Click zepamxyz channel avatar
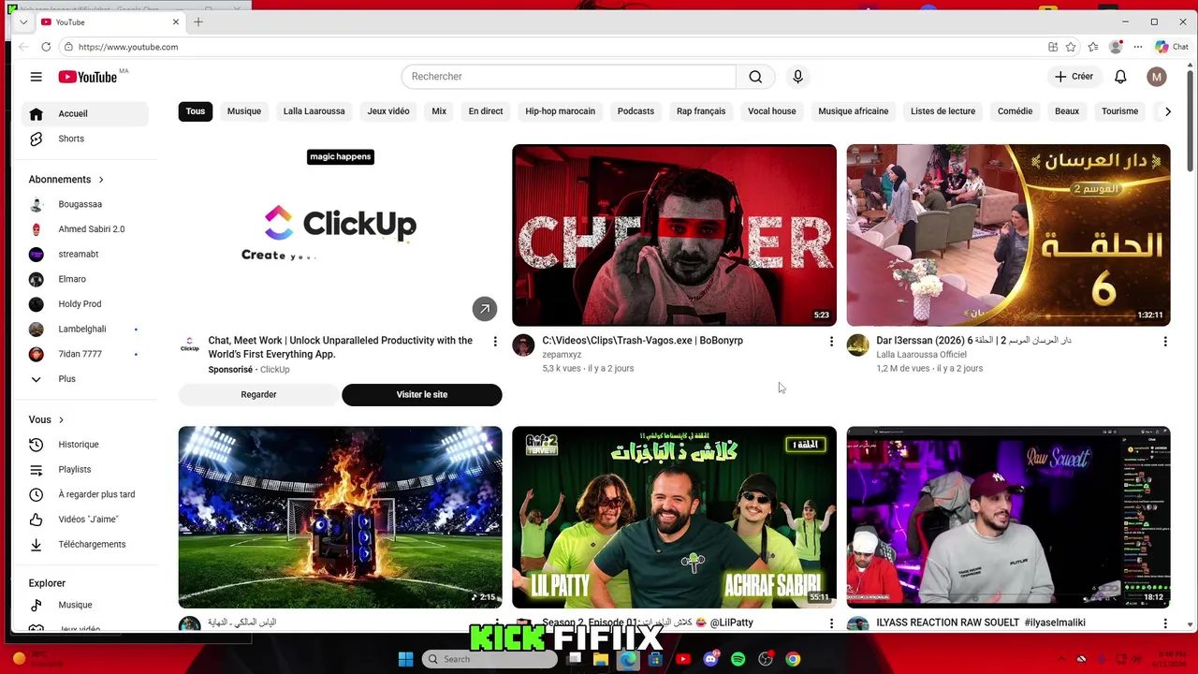 (x=524, y=345)
